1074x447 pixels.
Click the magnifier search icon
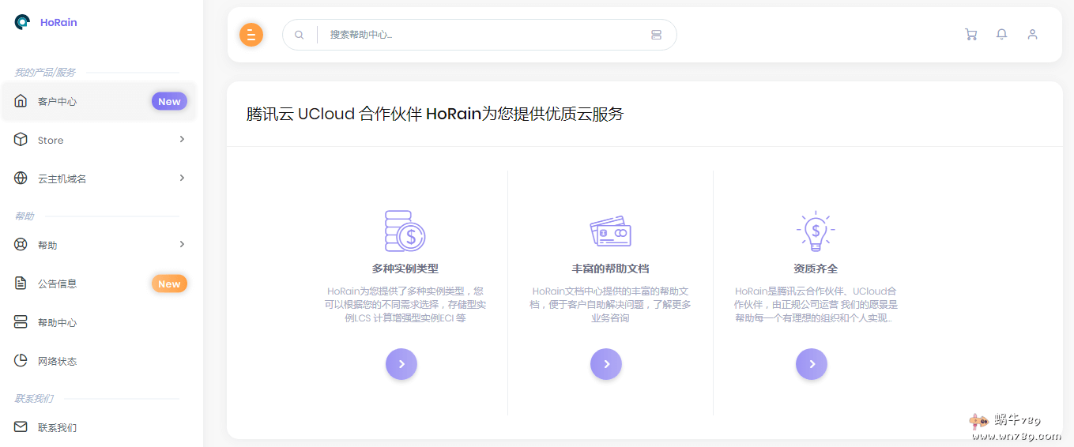click(x=300, y=35)
